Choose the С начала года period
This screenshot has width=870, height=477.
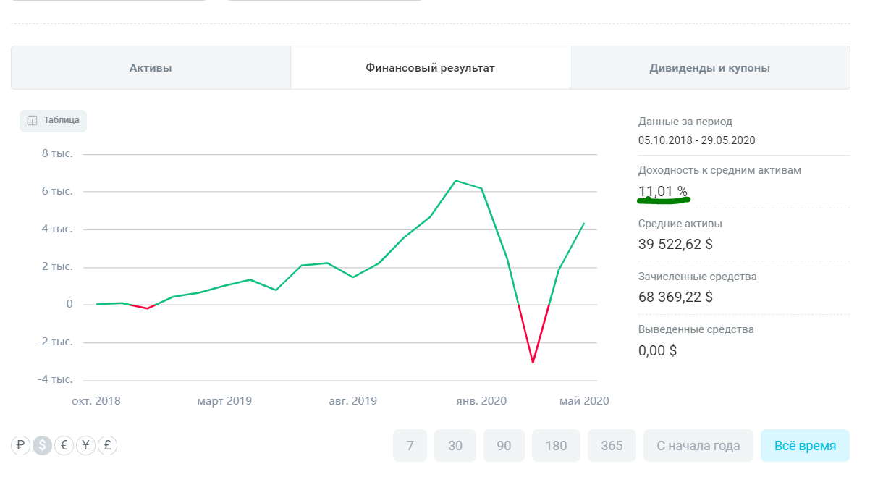coord(698,446)
